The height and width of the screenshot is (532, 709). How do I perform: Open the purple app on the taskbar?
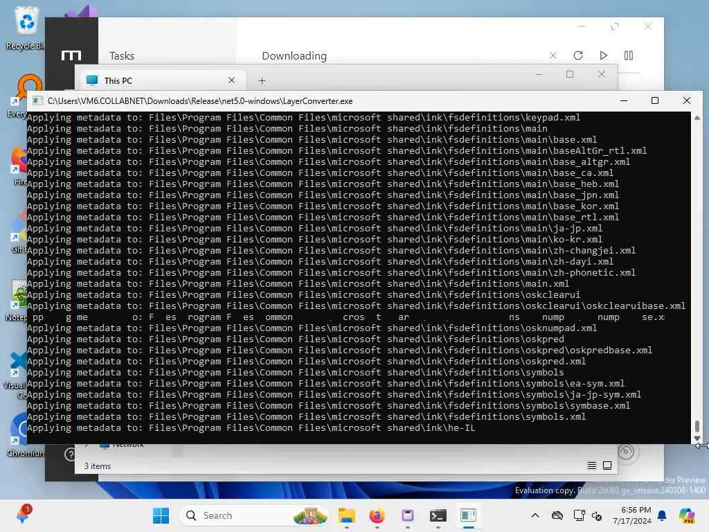point(407,515)
